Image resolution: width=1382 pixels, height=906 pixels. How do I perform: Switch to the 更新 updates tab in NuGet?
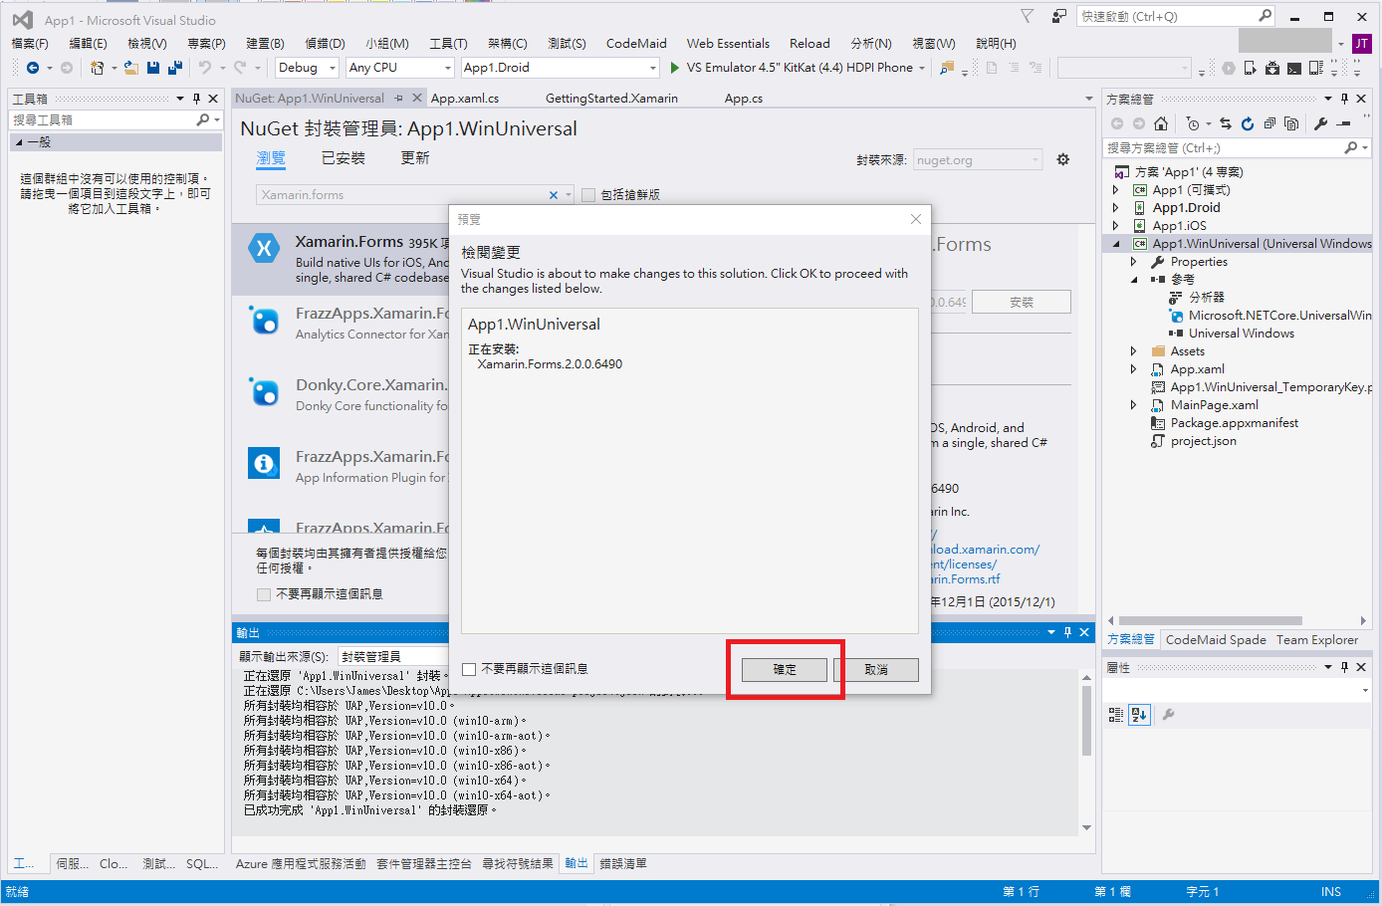click(x=415, y=158)
